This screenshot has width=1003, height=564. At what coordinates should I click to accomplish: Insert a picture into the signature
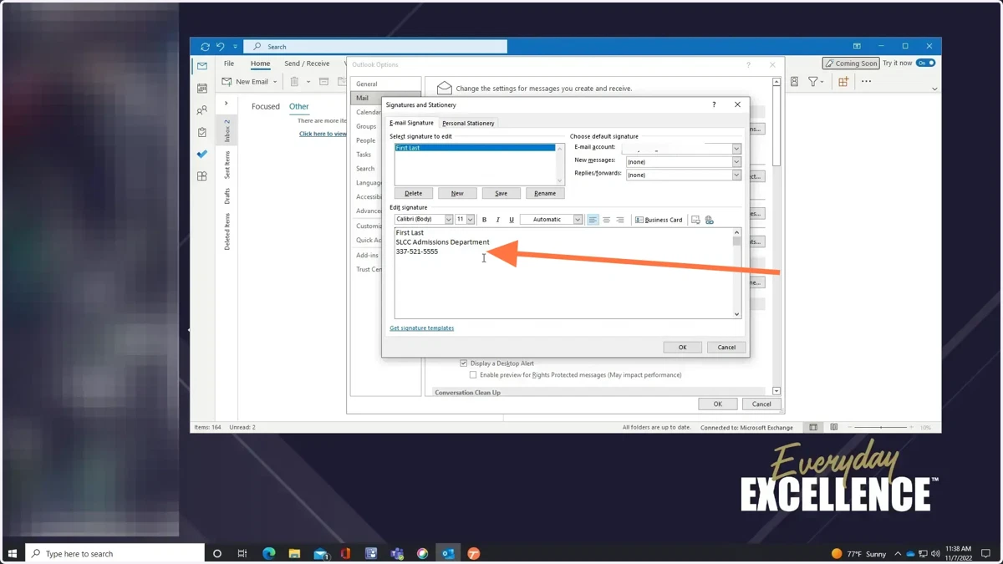695,220
